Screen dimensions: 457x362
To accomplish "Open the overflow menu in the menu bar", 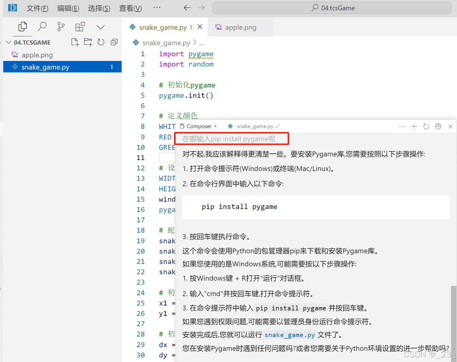I will (157, 8).
